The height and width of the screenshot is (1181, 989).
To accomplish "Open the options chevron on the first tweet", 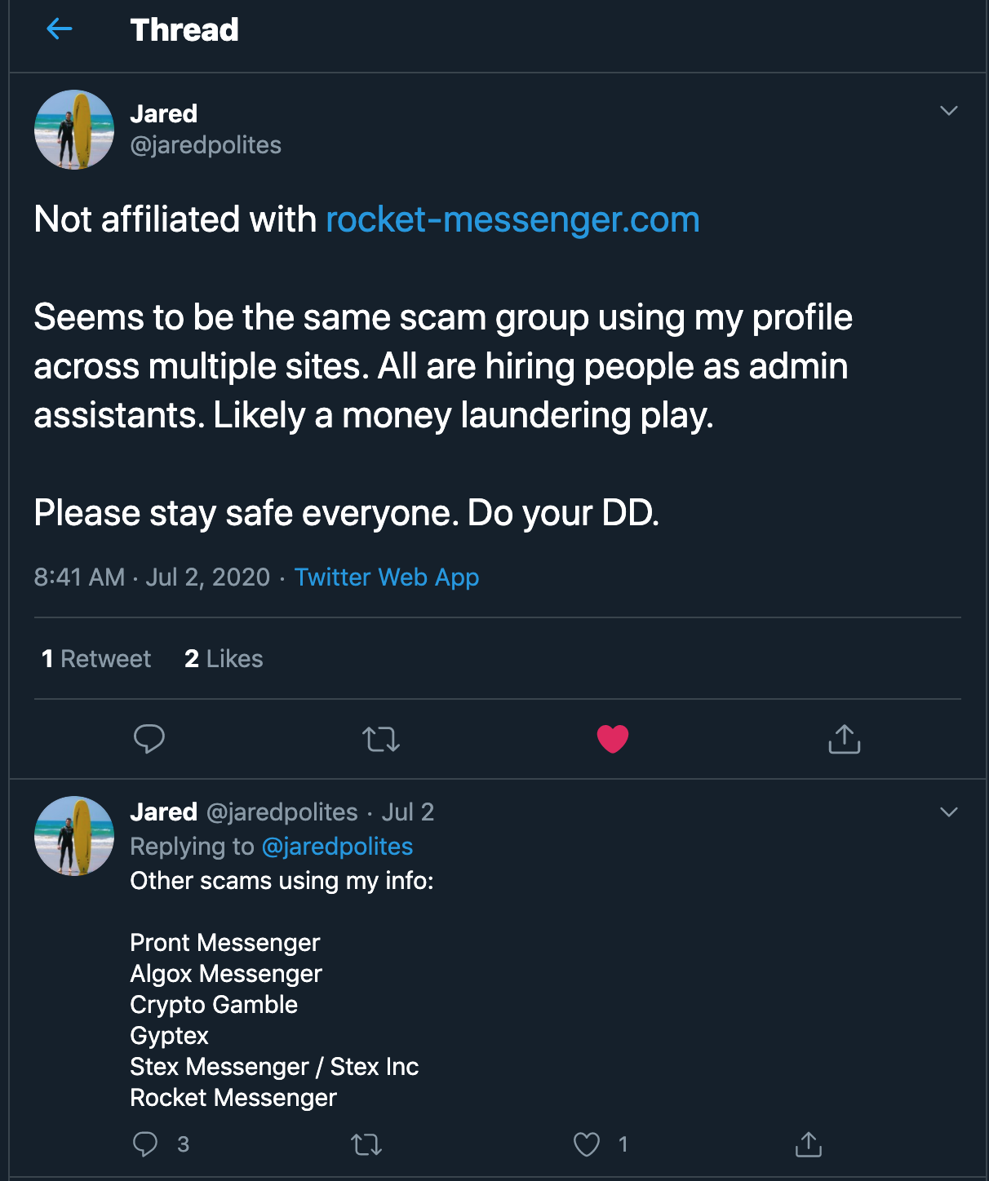I will pyautogui.click(x=948, y=112).
